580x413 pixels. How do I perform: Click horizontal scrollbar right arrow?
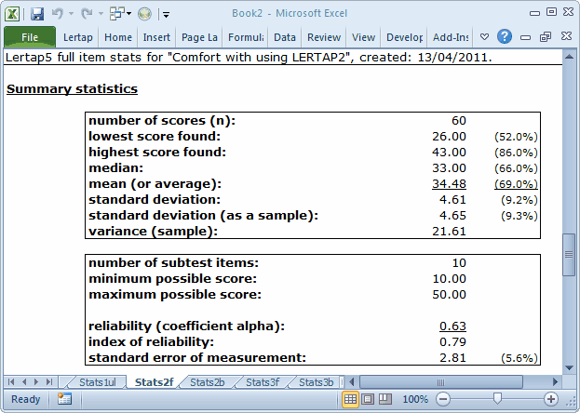coord(555,382)
